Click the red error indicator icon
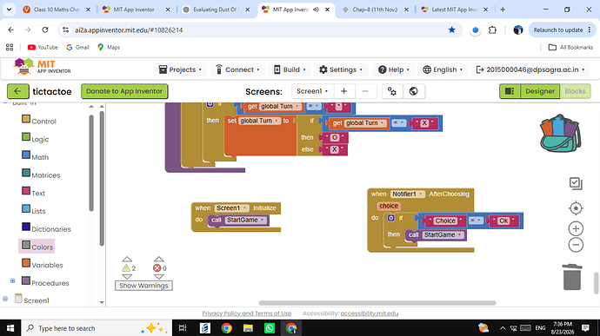The image size is (600, 336). click(x=157, y=268)
